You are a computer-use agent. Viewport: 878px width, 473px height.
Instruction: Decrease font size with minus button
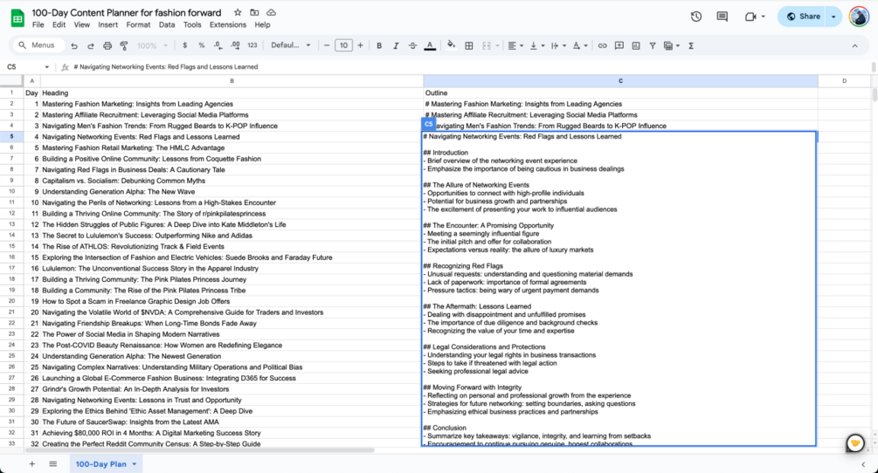pos(327,45)
